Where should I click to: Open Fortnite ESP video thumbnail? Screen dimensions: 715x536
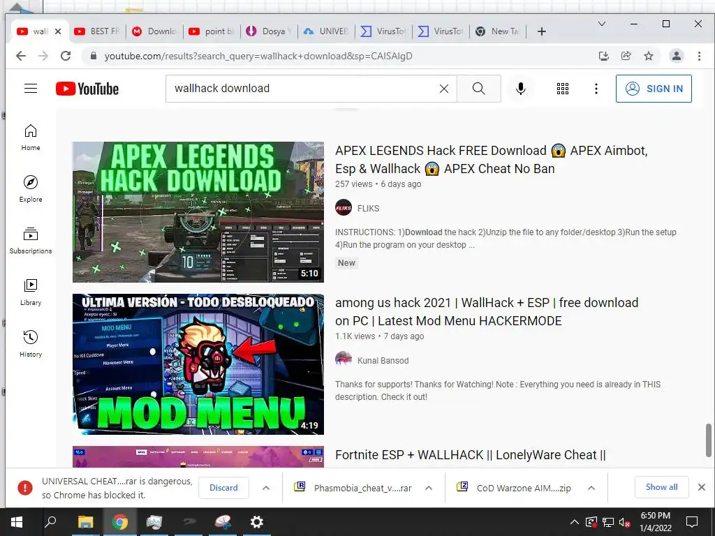click(198, 456)
